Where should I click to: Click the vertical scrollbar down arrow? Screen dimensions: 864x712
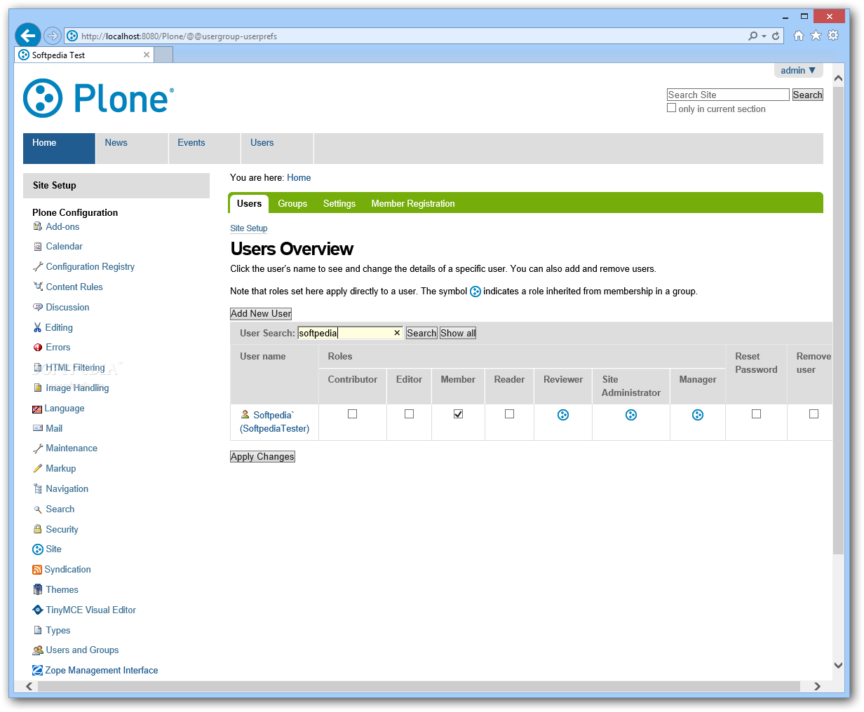point(838,665)
